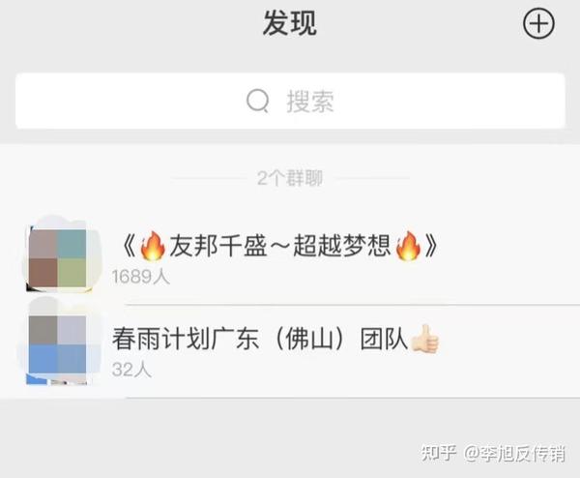
Task: Tap the brown square in 友邦千盛 avatar
Action: 43,273
